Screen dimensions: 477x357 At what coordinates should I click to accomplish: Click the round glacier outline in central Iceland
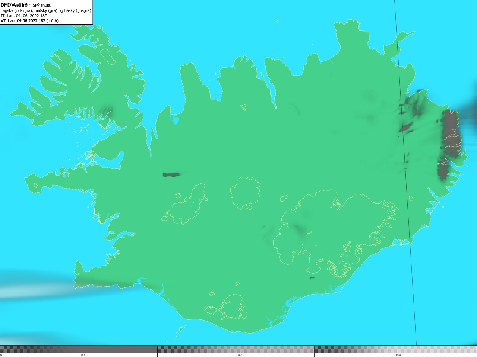click(245, 193)
